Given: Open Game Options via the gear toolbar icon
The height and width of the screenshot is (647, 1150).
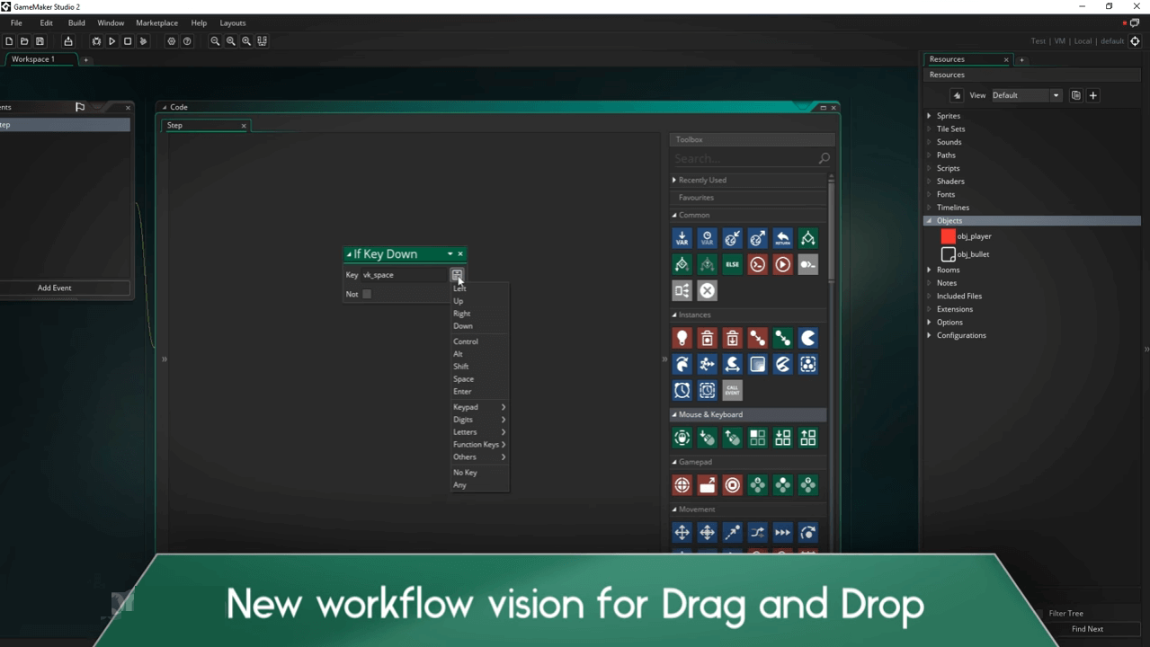Looking at the screenshot, I should [171, 40].
